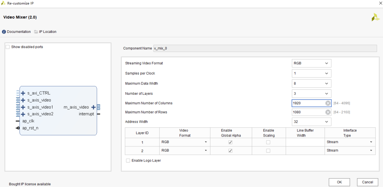Screen dimensions: 383x187
Task: Tick the Enable Logo Layer checkbox
Action: coord(128,160)
